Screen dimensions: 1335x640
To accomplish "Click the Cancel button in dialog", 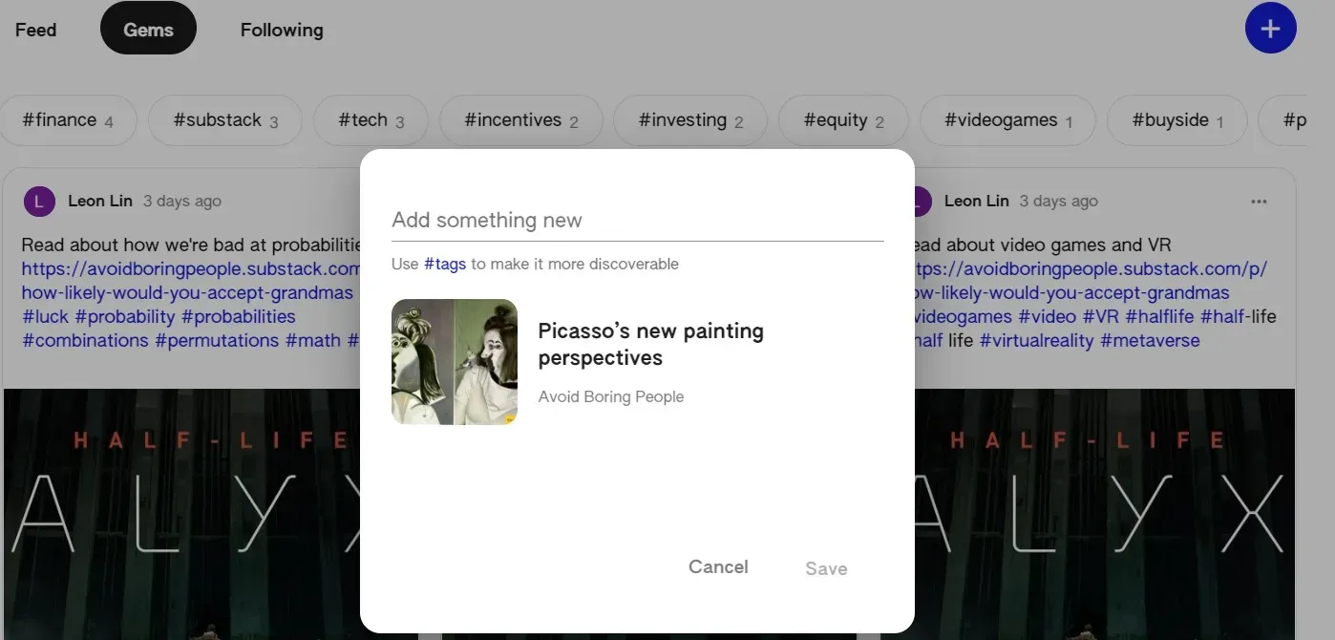I will 718,566.
